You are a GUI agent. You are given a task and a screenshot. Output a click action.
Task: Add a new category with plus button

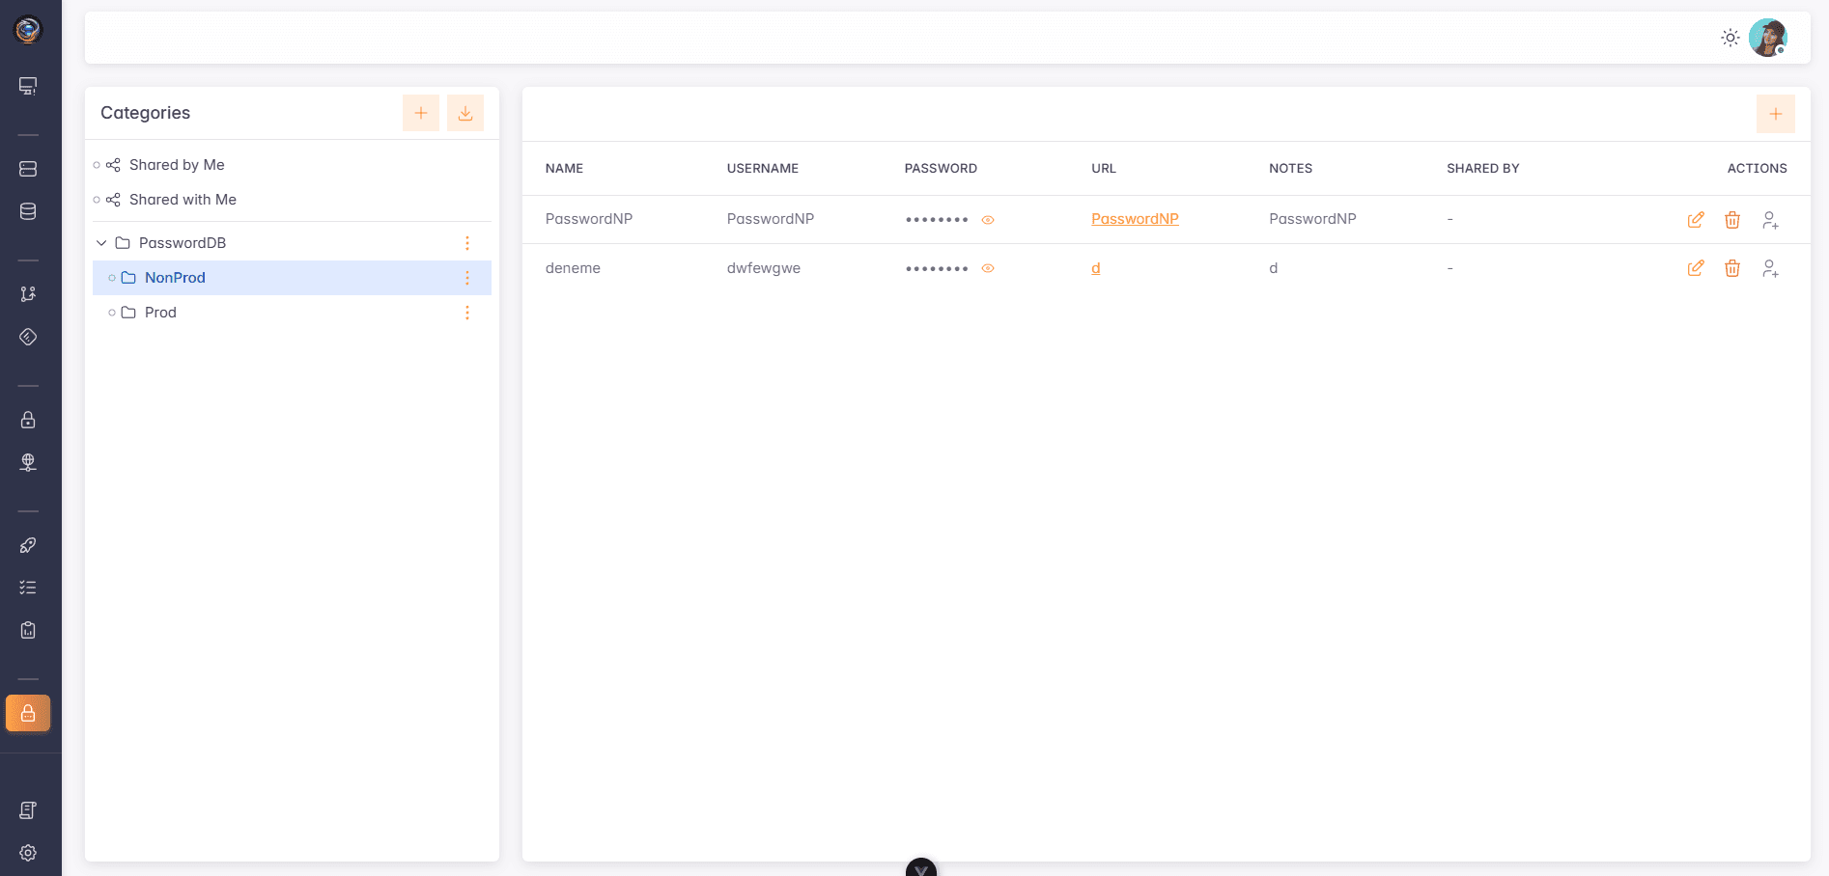click(421, 113)
